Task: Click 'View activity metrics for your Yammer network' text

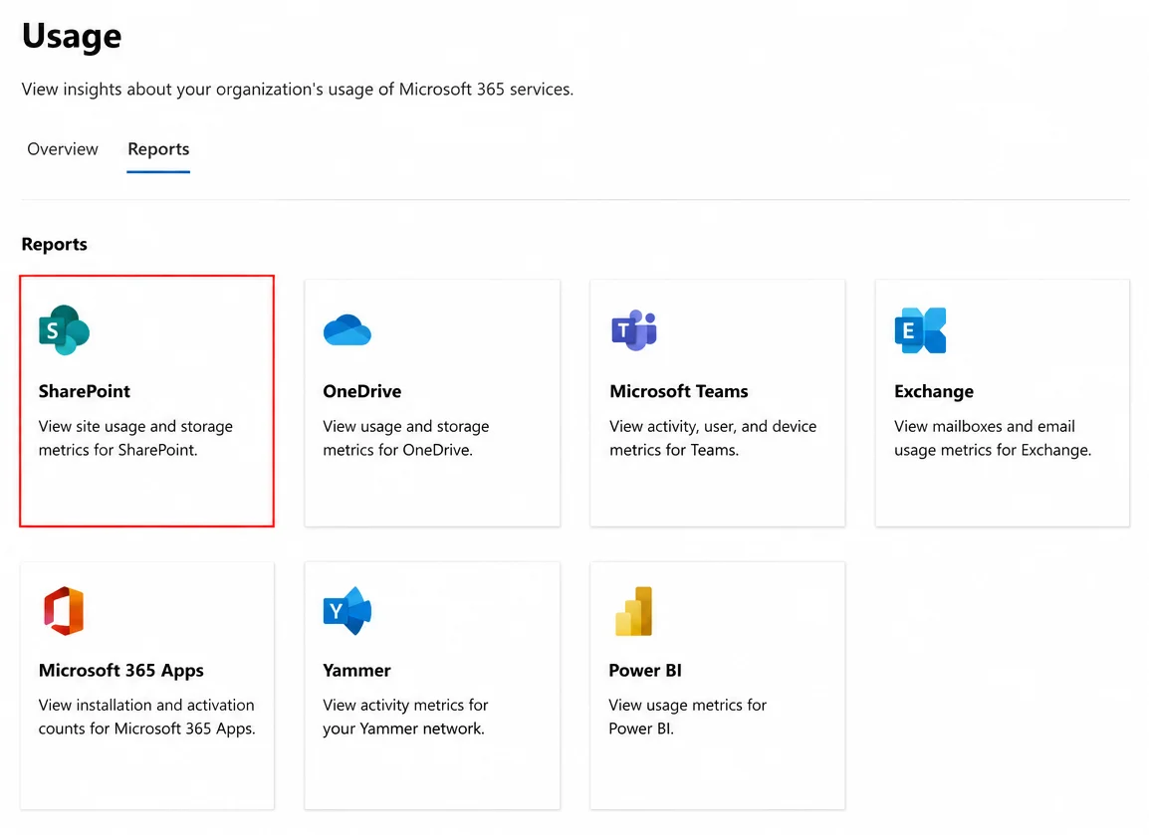Action: (405, 717)
